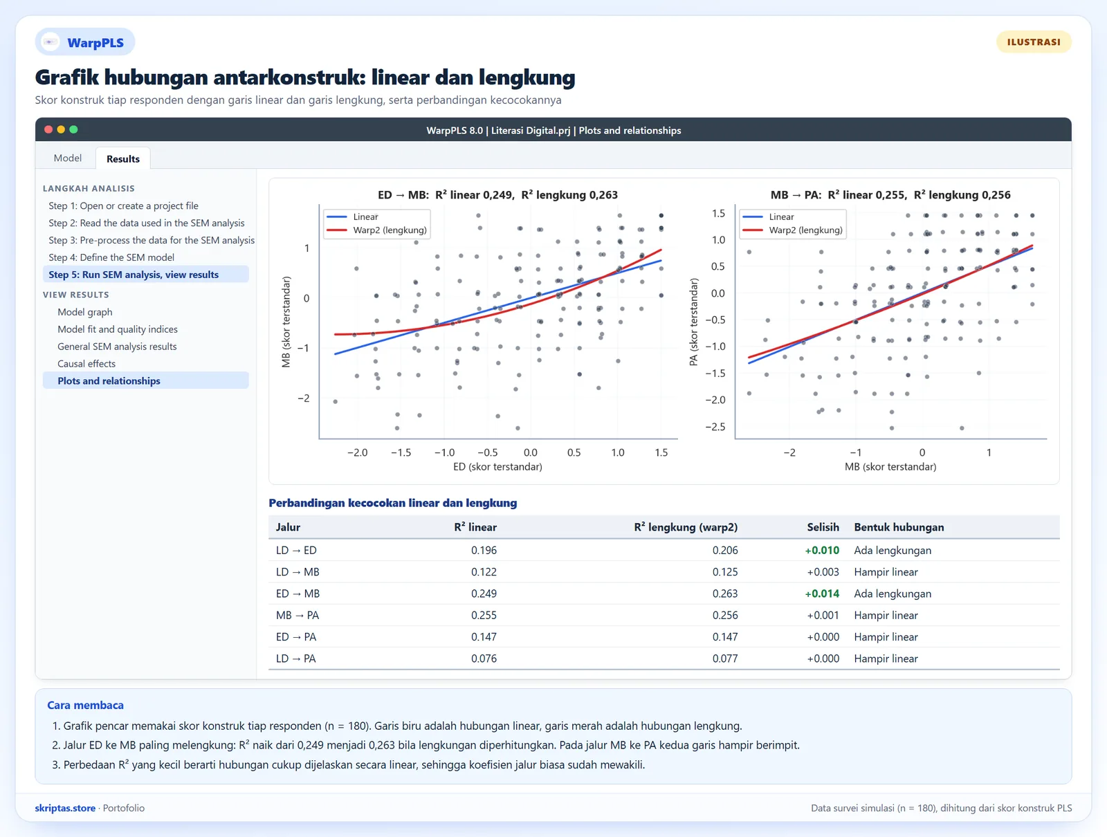Viewport: 1107px width, 837px height.
Task: Open General SEM analysis results
Action: [x=117, y=347]
